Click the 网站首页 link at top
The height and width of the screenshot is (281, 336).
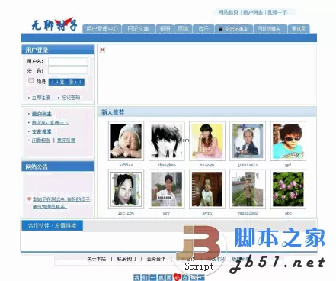228,12
